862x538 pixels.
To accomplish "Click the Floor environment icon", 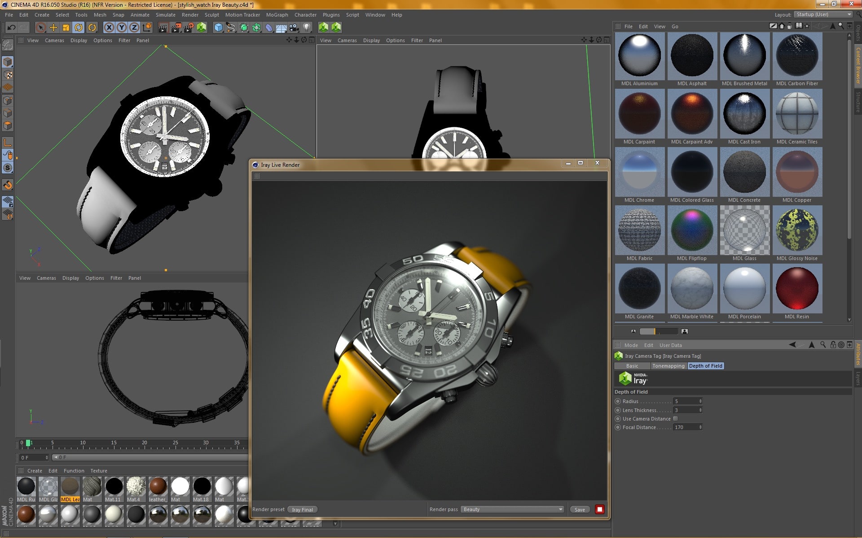I will click(281, 28).
